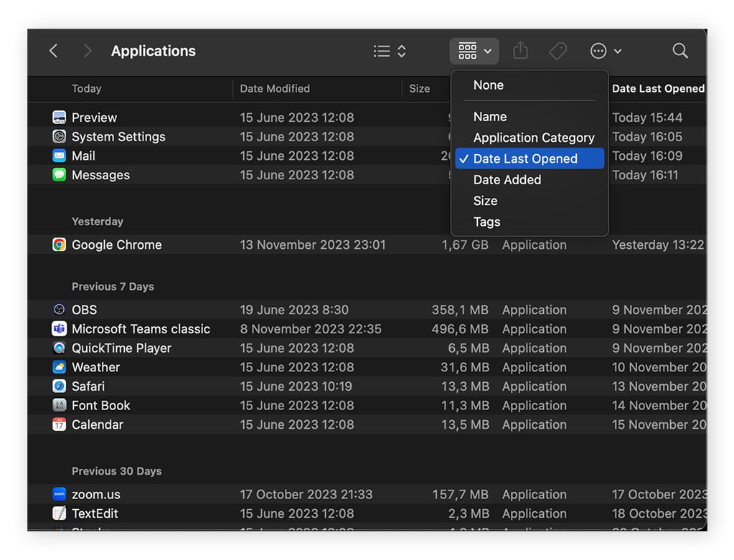Select the Messages row name

click(x=100, y=175)
